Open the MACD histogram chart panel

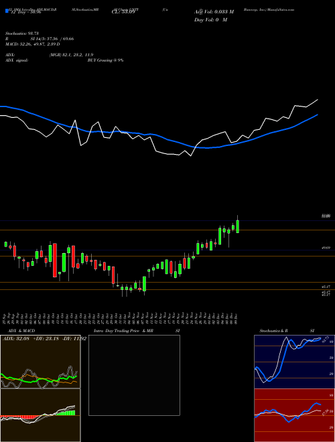40,415
